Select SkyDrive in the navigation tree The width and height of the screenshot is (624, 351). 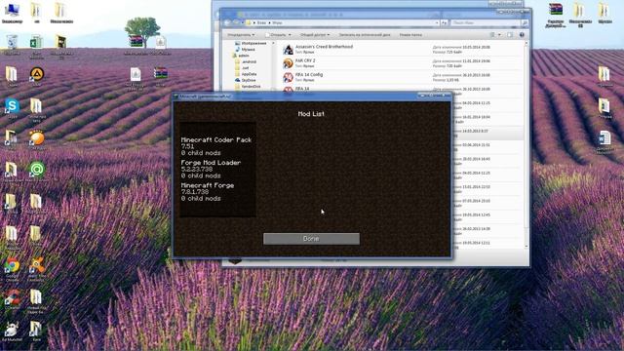(x=246, y=80)
